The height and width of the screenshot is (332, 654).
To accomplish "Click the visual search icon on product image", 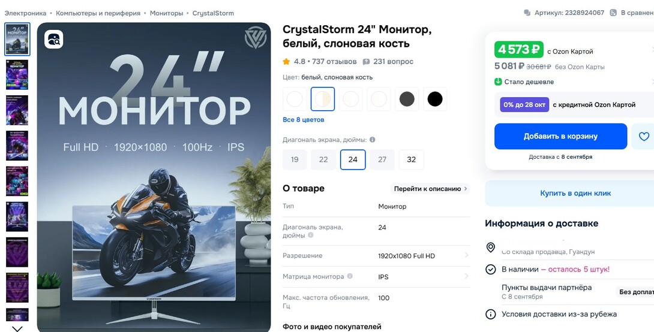I will (x=54, y=39).
